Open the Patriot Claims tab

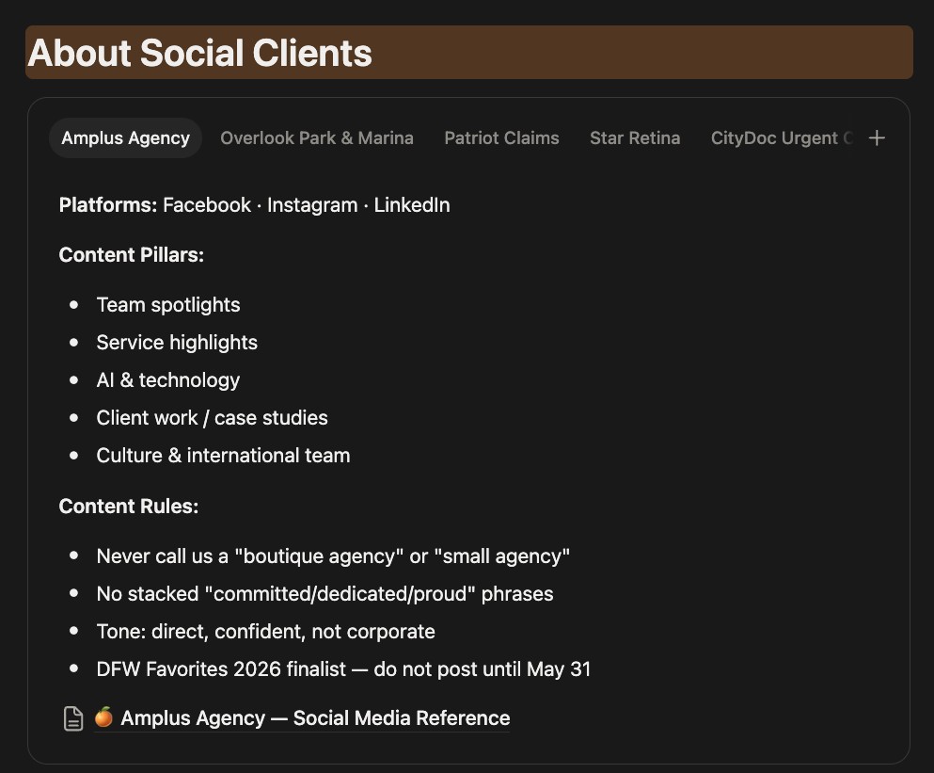[x=501, y=138]
